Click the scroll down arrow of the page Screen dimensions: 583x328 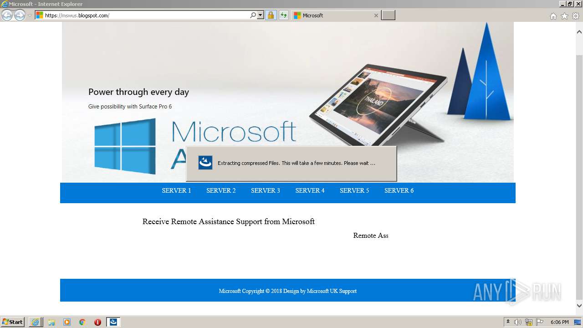[x=579, y=306]
